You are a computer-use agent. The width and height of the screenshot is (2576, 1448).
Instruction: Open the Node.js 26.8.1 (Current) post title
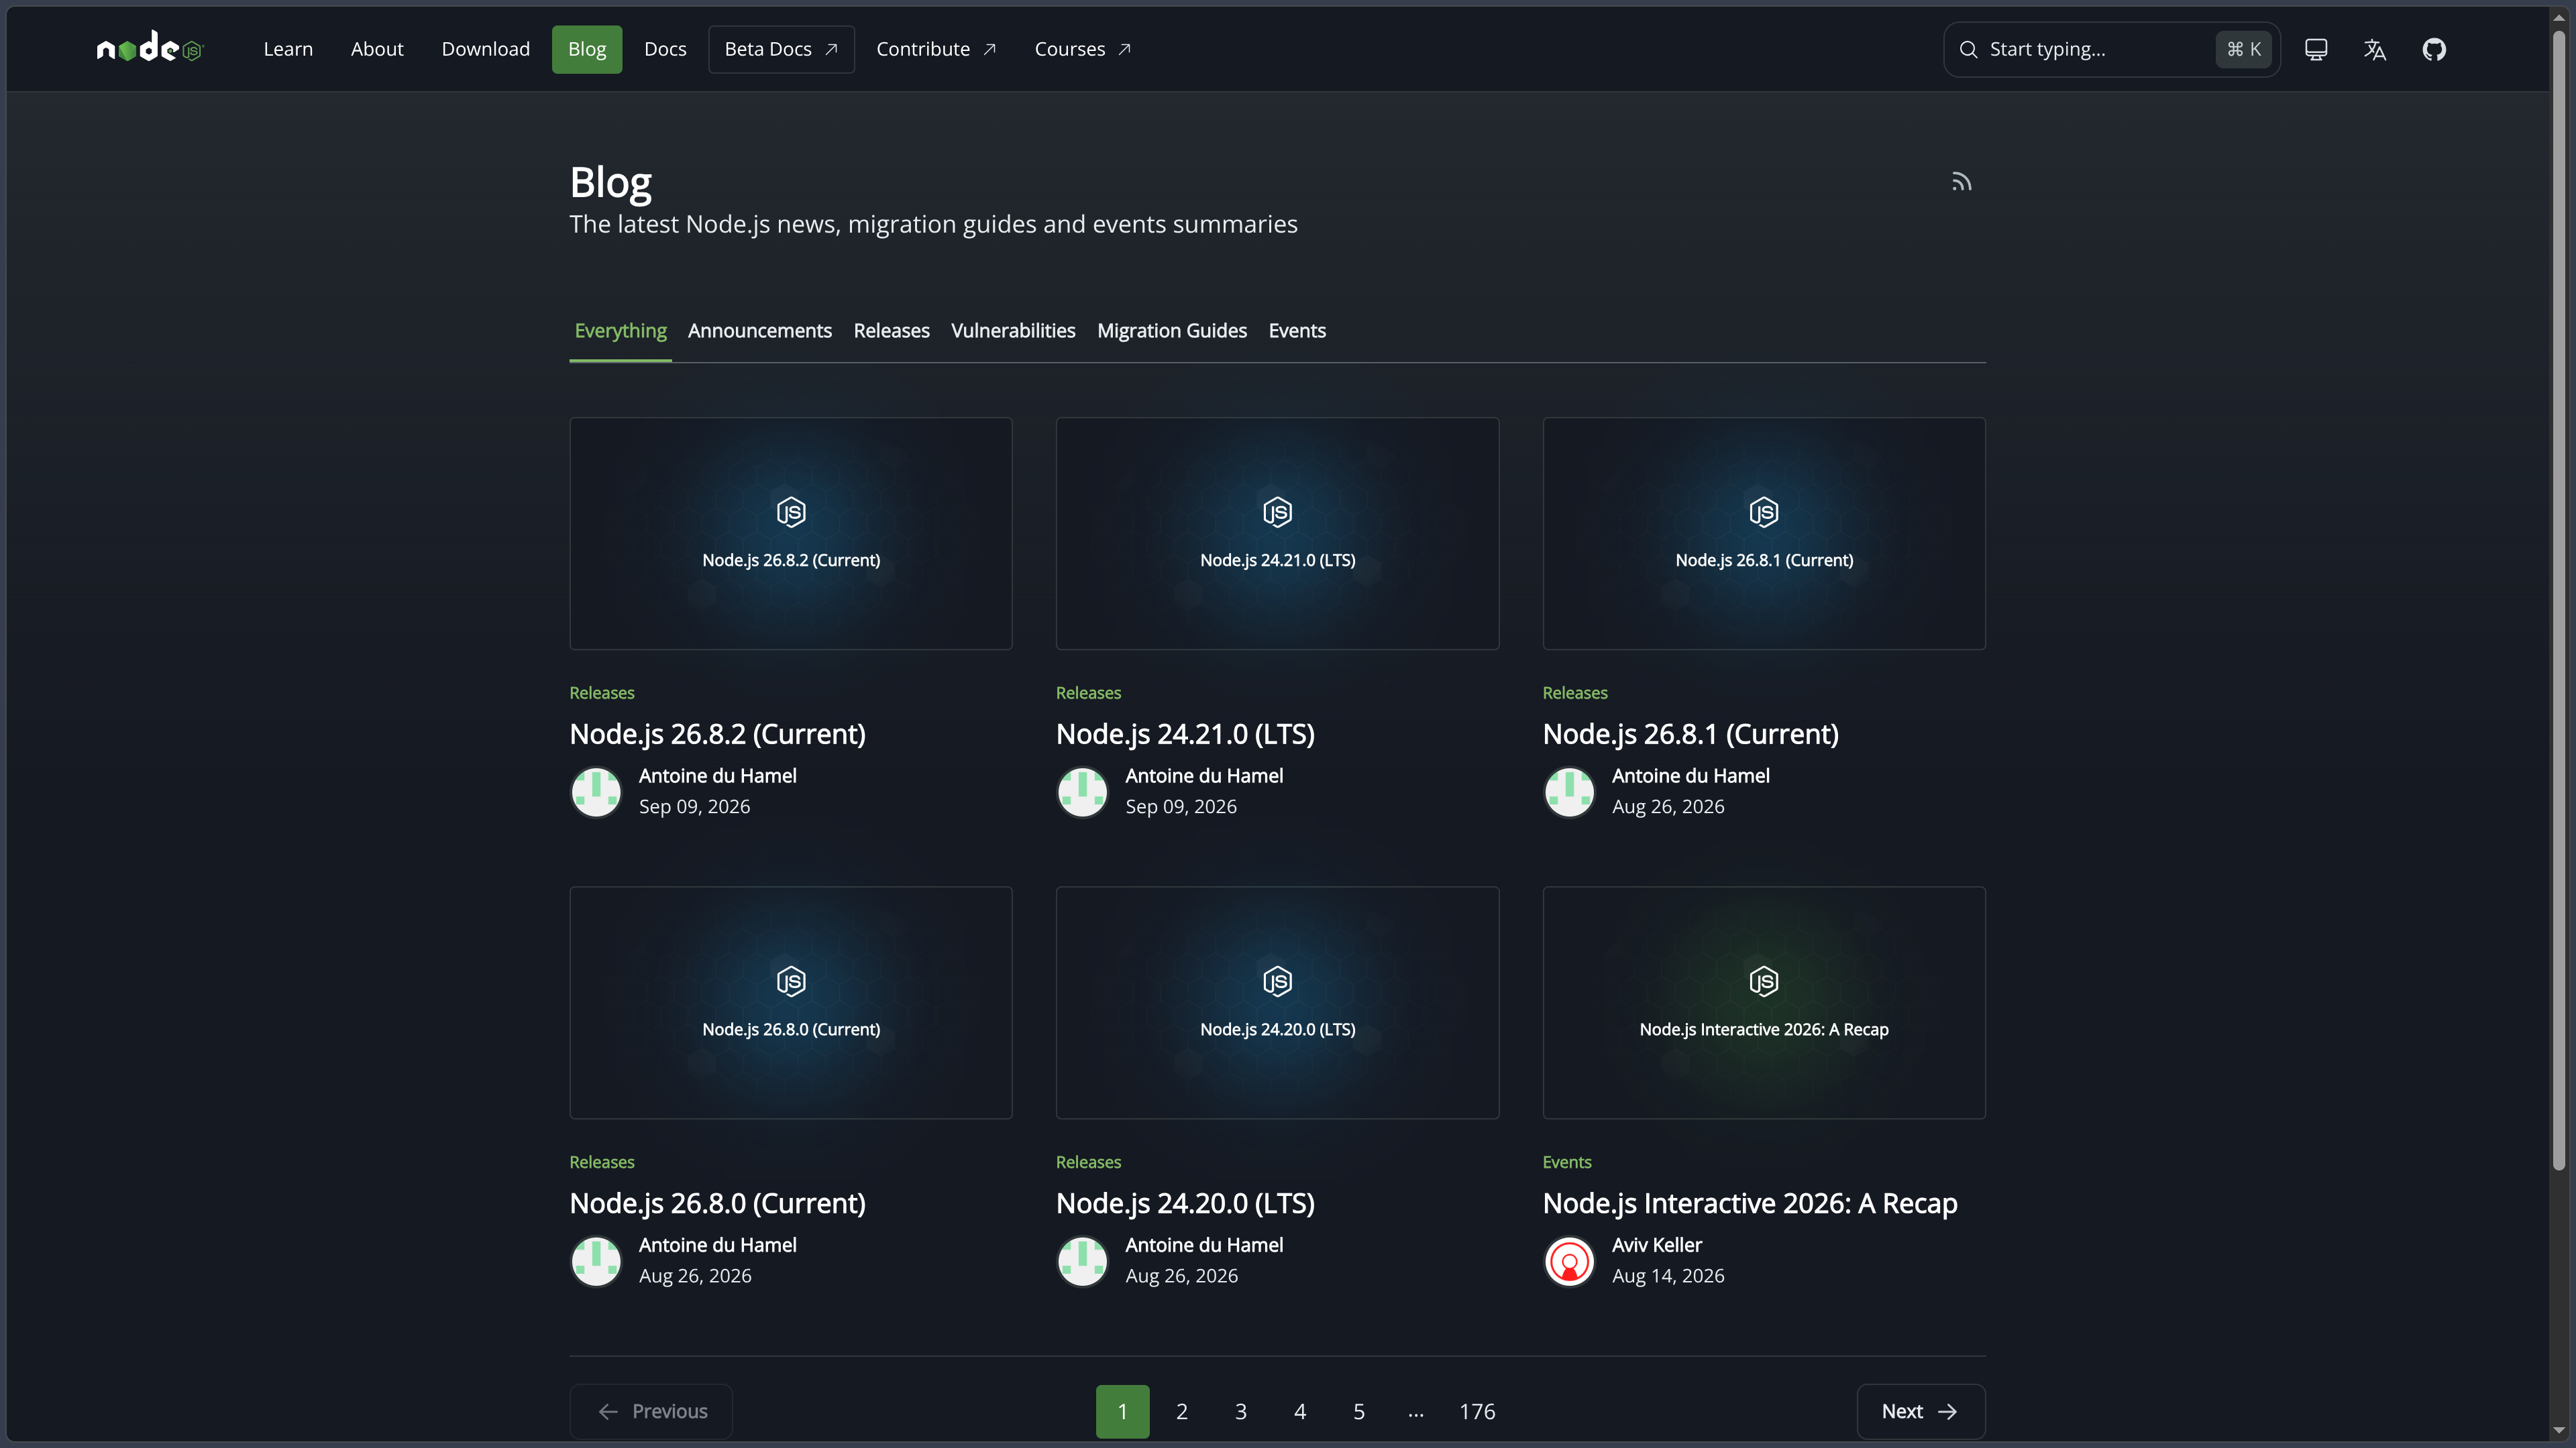[1690, 735]
